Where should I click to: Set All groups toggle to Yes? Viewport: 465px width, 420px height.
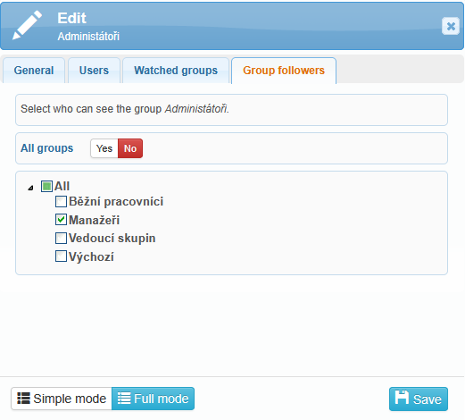[104, 148]
